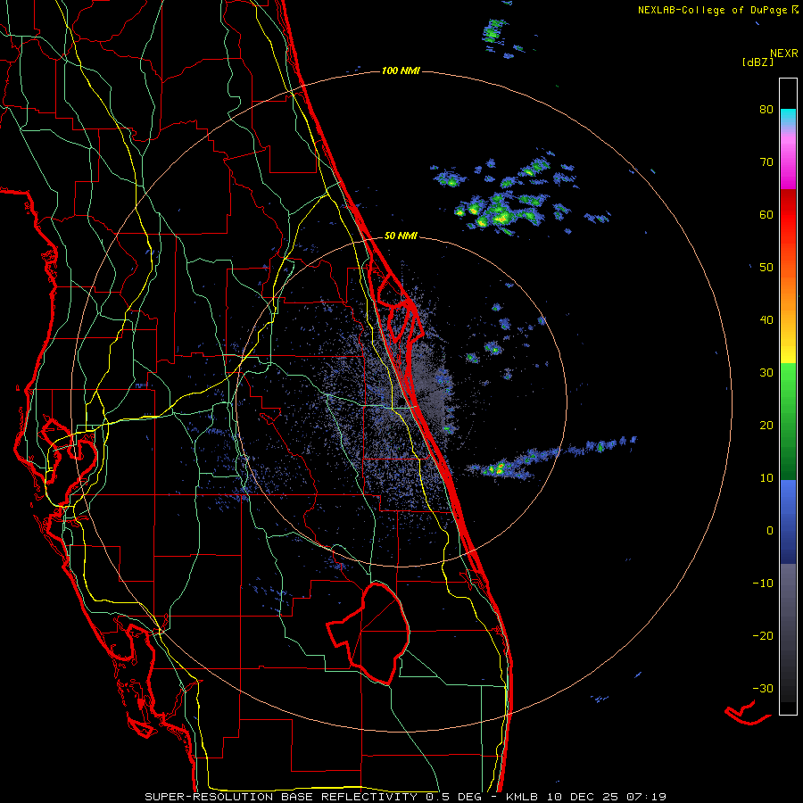Pick the yellow segment of the color bar

point(788,351)
